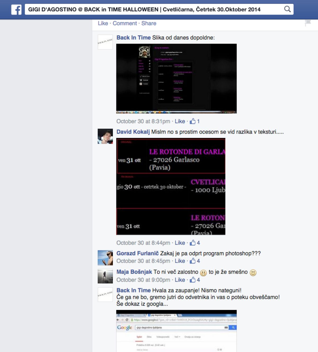Enlarge the dark Gigi D'Agostino website screenshot
Viewport: 318px width, 352px height.
(x=176, y=79)
